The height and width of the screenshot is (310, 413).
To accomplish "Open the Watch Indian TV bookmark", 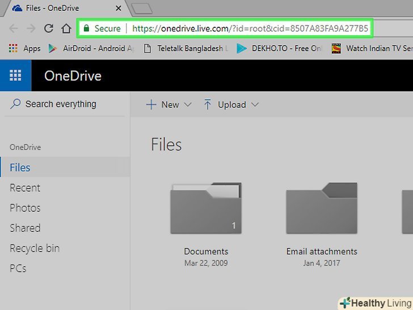I will pos(372,48).
